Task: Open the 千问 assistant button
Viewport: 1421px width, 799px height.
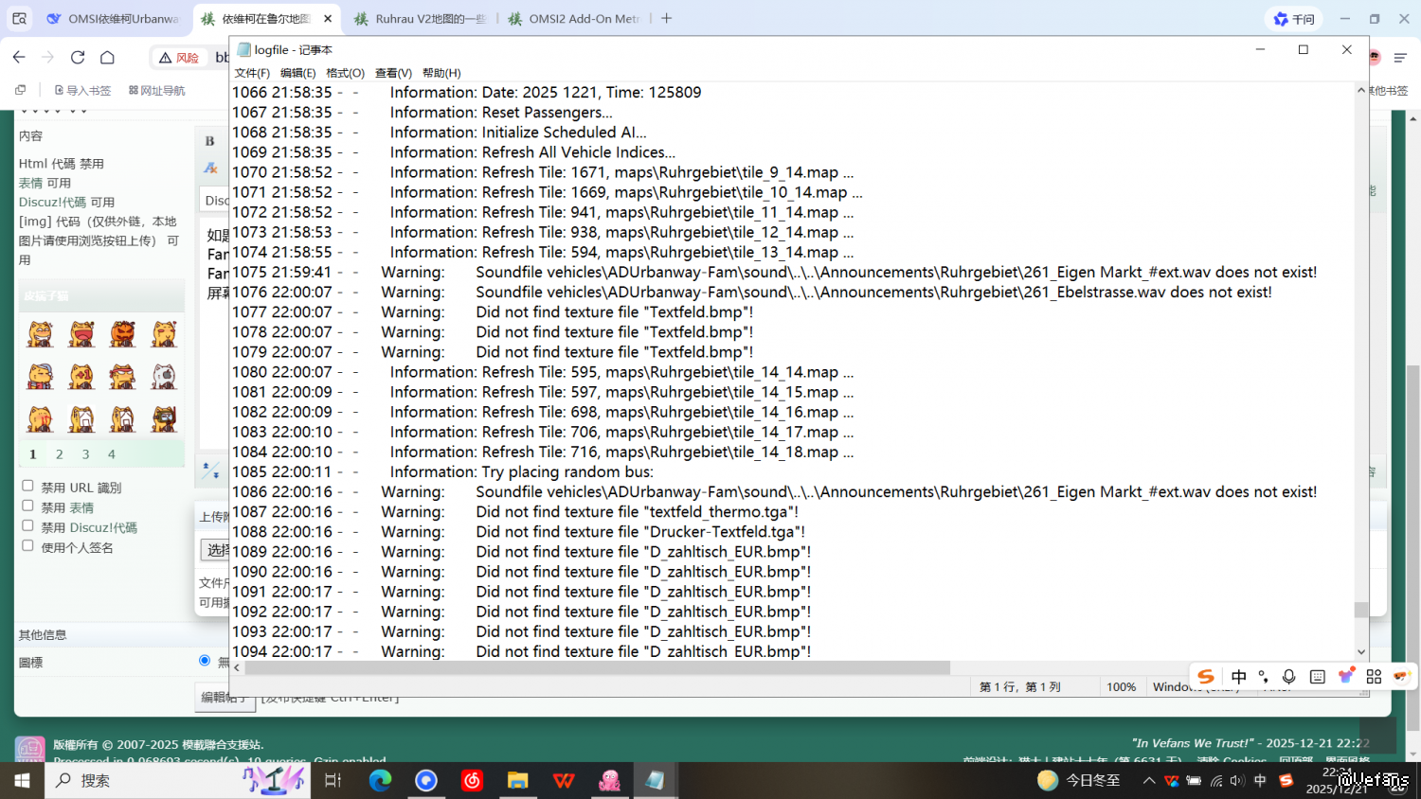Action: 1294,19
